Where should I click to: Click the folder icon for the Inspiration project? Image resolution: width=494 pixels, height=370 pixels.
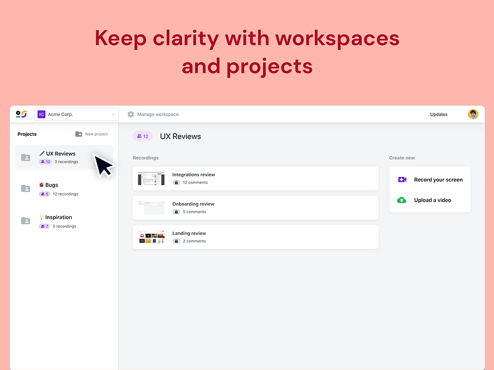pos(25,221)
